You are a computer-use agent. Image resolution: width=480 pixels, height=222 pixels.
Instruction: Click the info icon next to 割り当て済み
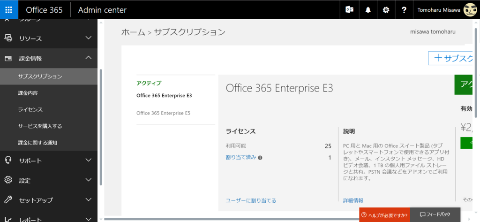click(260, 158)
